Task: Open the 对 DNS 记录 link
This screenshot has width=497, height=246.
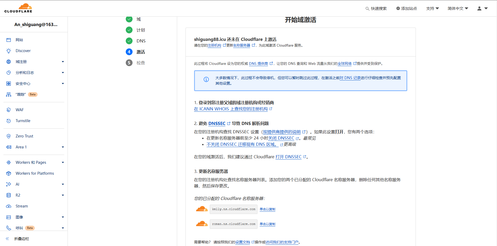Action: [350, 78]
